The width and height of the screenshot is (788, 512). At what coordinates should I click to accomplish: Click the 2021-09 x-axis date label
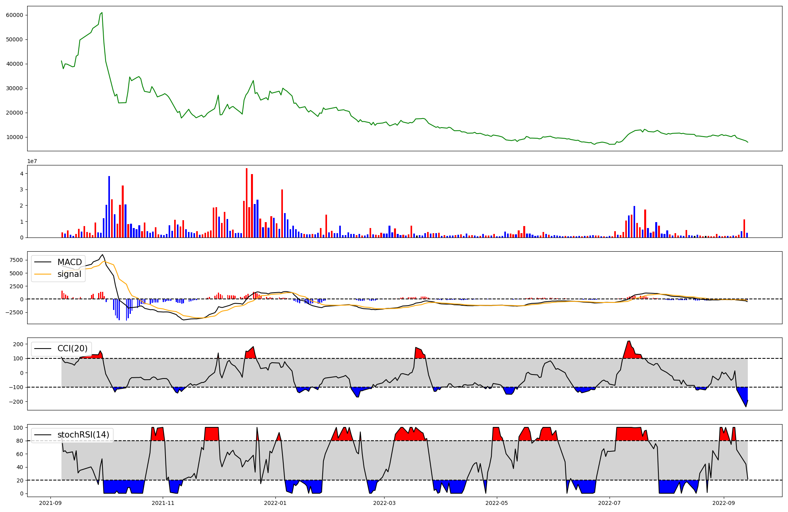(50, 503)
